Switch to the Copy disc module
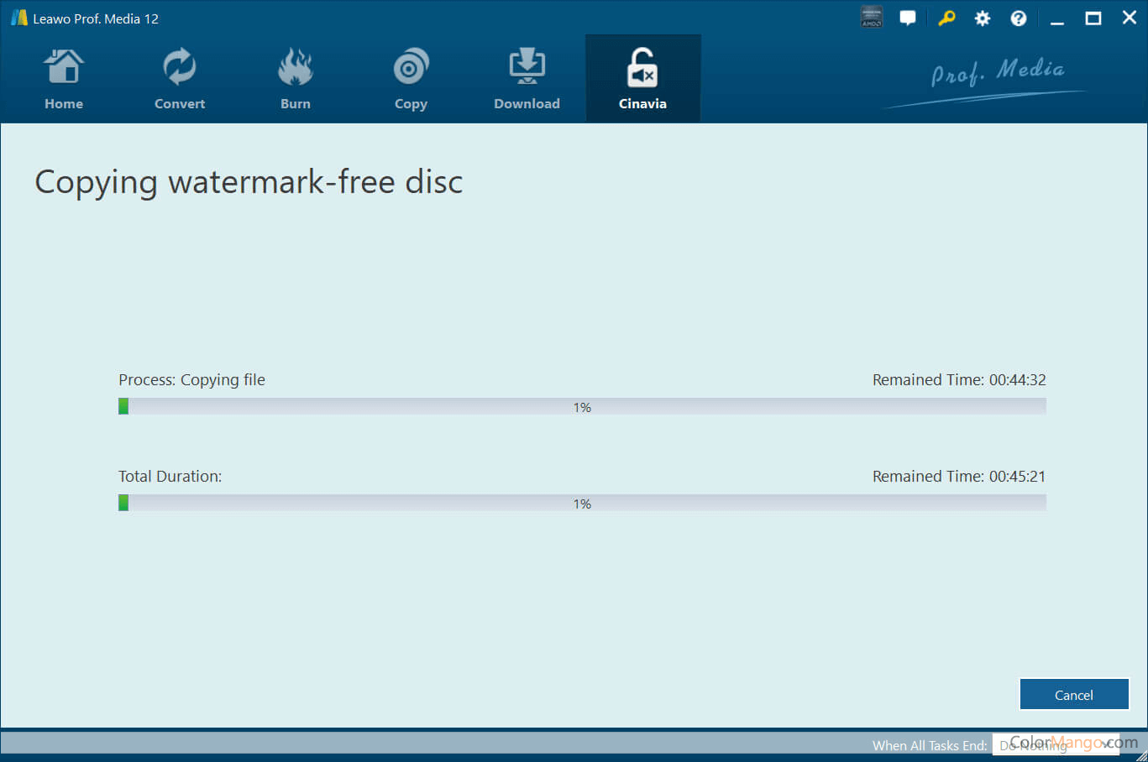Image resolution: width=1148 pixels, height=762 pixels. (411, 80)
